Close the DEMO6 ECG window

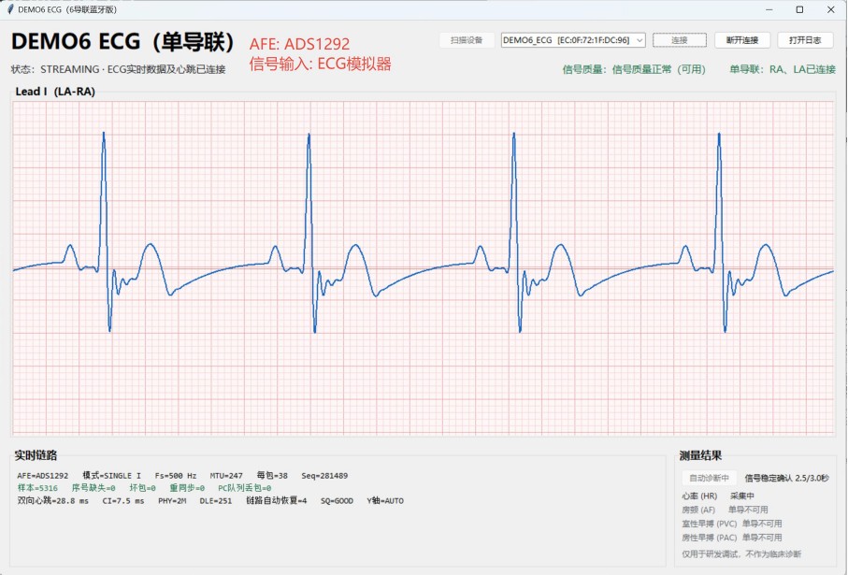click(x=831, y=9)
